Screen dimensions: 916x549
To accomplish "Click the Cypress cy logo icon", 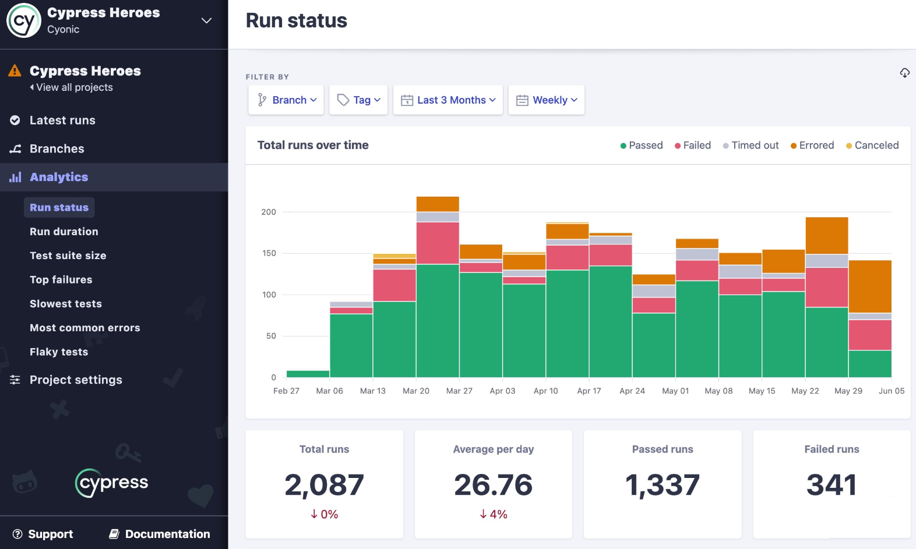I will (23, 20).
